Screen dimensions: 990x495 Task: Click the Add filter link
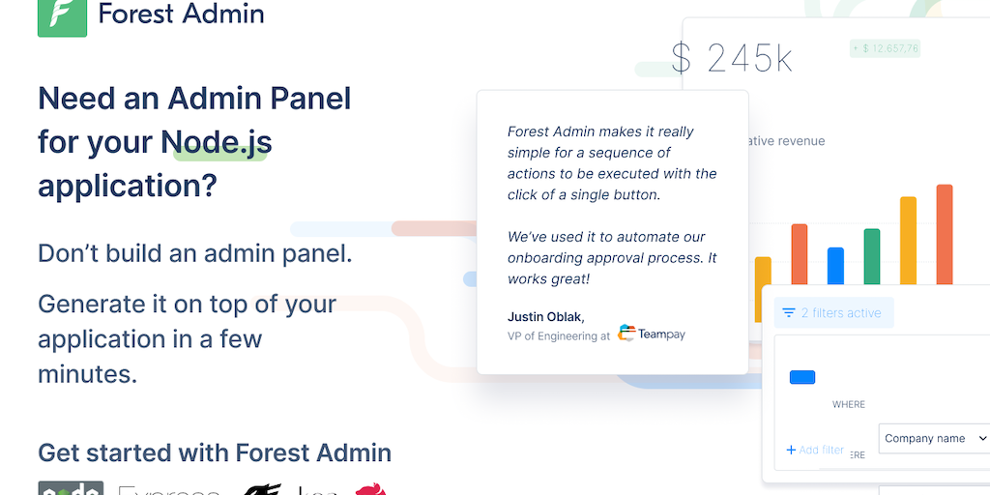(x=821, y=450)
